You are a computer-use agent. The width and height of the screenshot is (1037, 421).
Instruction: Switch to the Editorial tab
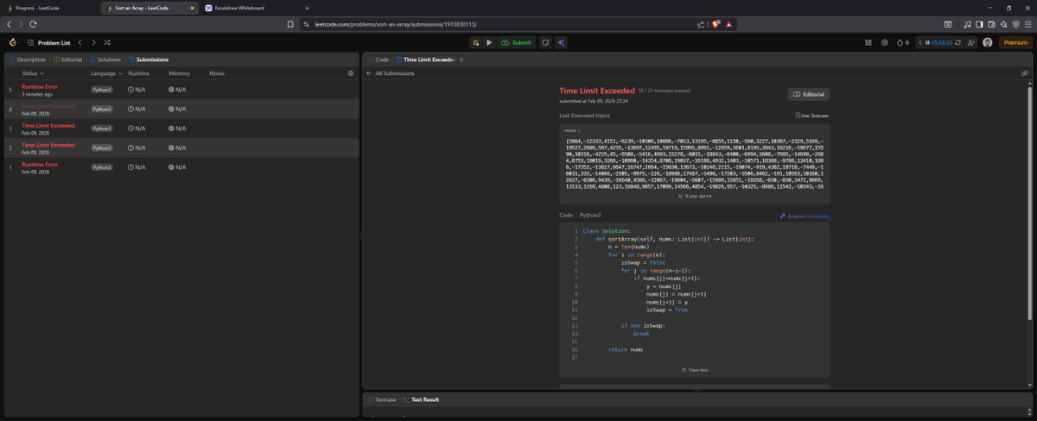[67, 60]
